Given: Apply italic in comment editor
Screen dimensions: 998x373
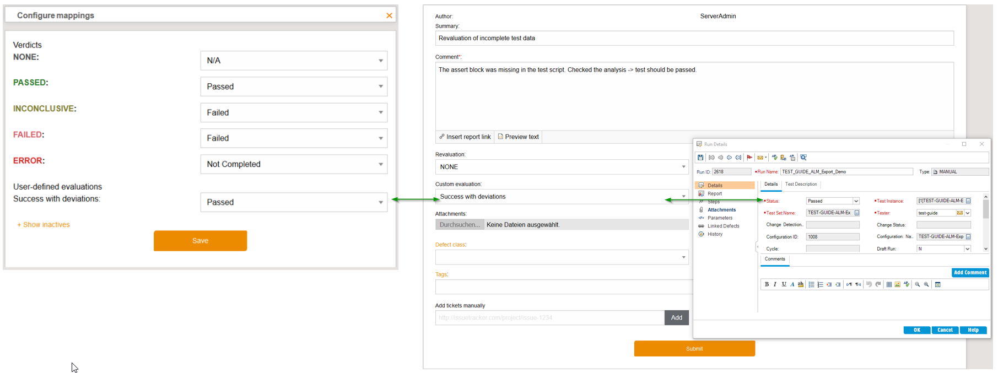Looking at the screenshot, I should coord(775,284).
